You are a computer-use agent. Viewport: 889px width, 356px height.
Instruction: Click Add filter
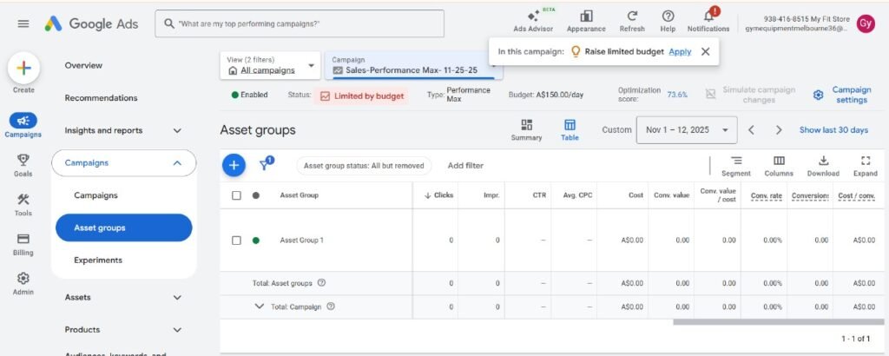465,166
